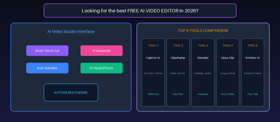Click the 100% Free pricing label
Image resolution: width=280 pixels, height=122 pixels.
[x=153, y=94]
